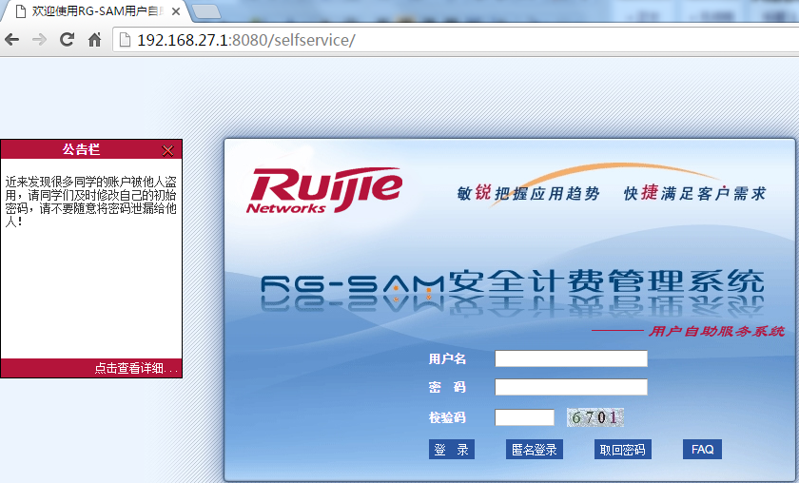
Task: Focus the 密码 password input field
Action: point(571,387)
